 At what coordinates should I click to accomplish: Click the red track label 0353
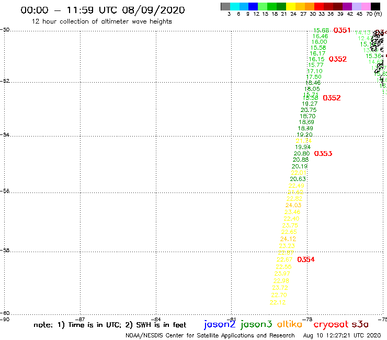pos(323,154)
